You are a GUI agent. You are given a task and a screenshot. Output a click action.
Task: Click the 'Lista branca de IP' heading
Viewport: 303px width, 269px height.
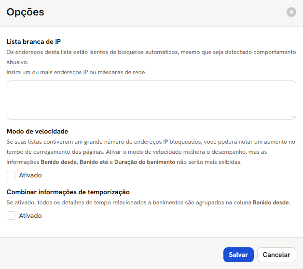point(34,42)
